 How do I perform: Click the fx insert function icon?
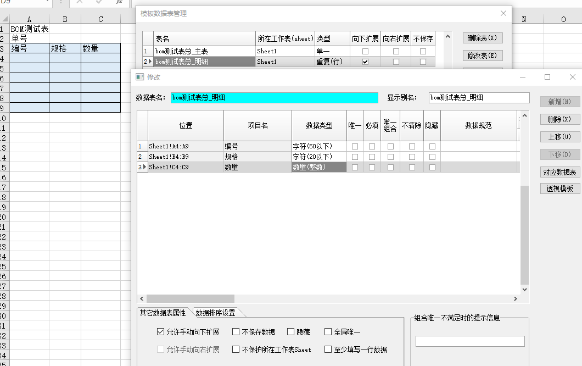(x=118, y=2)
